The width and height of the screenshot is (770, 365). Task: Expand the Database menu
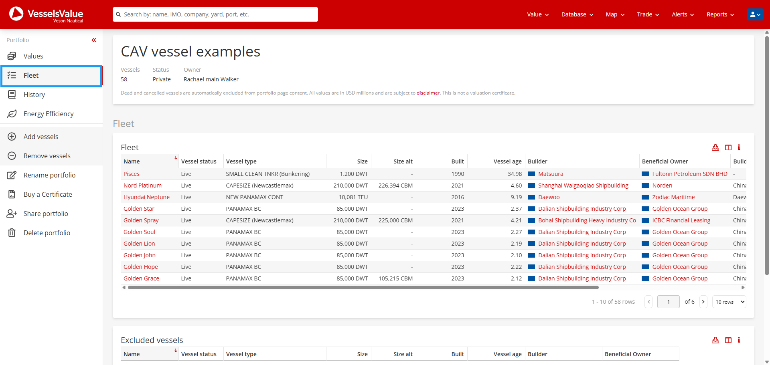[x=577, y=14]
